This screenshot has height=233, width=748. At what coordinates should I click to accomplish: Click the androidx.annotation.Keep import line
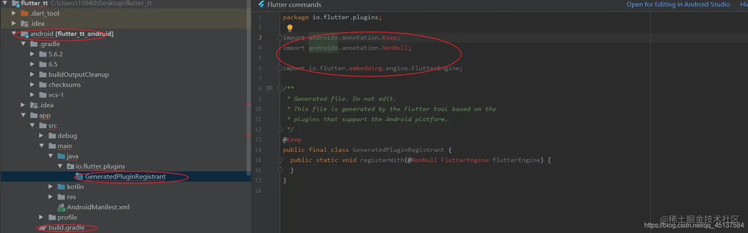pos(341,38)
